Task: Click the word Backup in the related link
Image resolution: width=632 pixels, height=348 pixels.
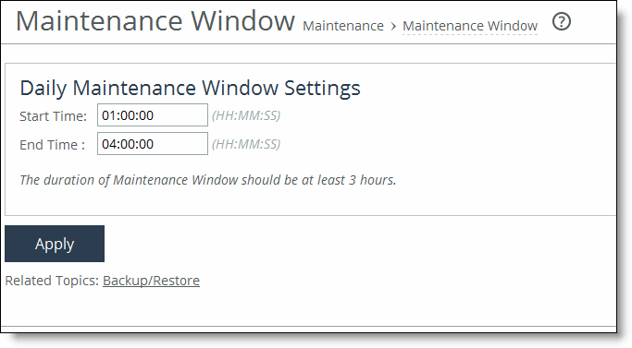Action: (x=125, y=281)
